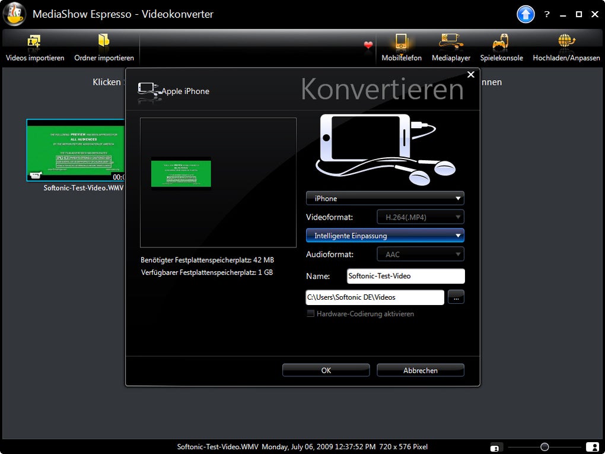Browse output folder with ... button

tap(456, 297)
